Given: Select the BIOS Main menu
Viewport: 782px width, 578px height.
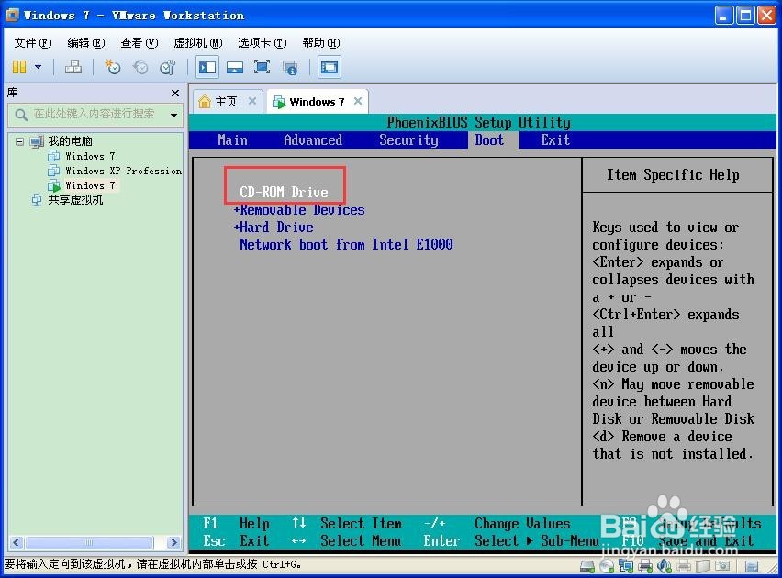Looking at the screenshot, I should pyautogui.click(x=232, y=140).
